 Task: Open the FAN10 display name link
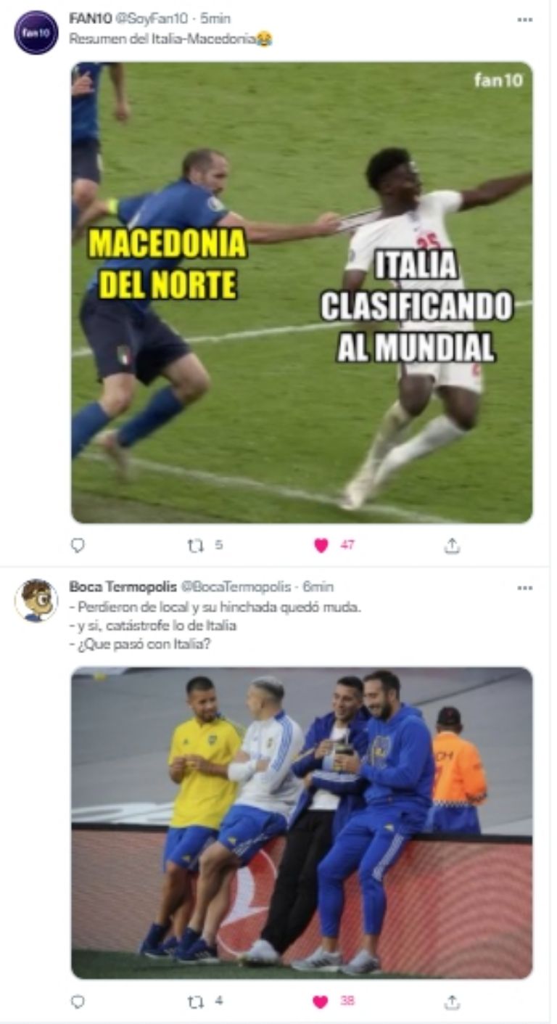tap(91, 19)
